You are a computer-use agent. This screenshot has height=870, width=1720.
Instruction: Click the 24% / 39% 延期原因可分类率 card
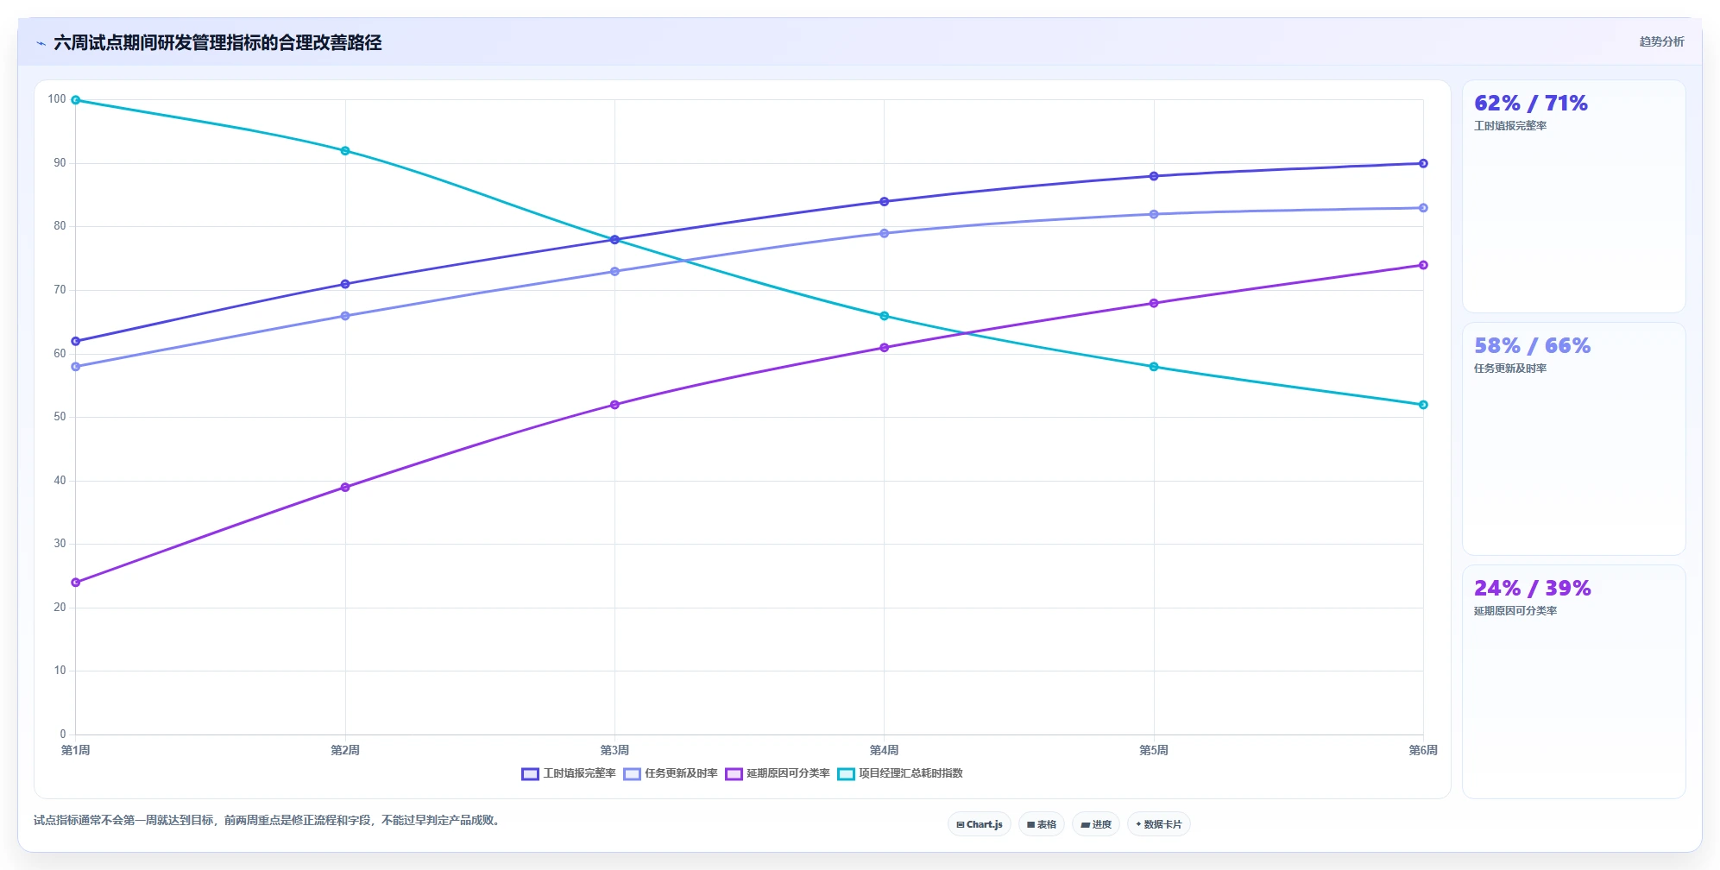click(x=1573, y=682)
